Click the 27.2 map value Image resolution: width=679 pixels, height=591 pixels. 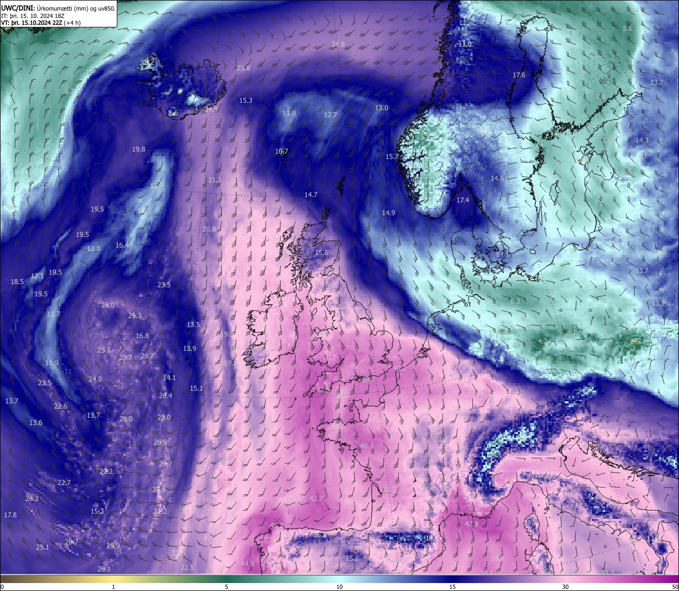pos(106,471)
